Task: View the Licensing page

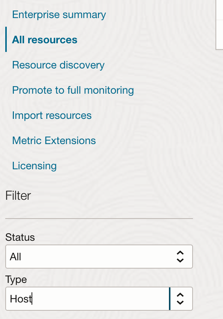Action: coord(34,166)
